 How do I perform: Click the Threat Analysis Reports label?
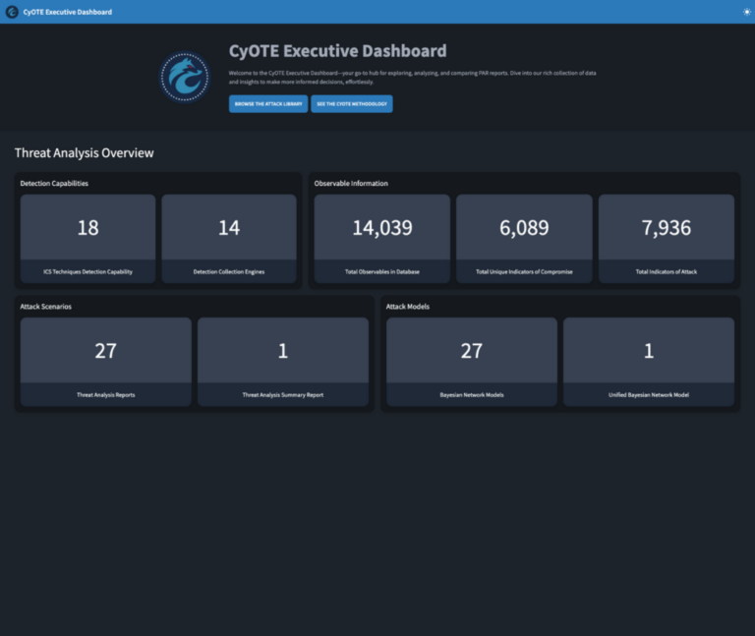106,395
